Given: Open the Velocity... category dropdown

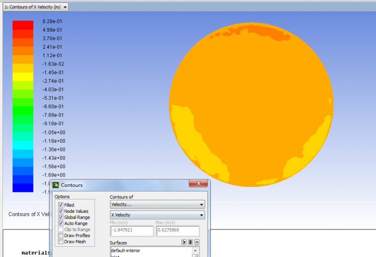Looking at the screenshot, I should [158, 204].
